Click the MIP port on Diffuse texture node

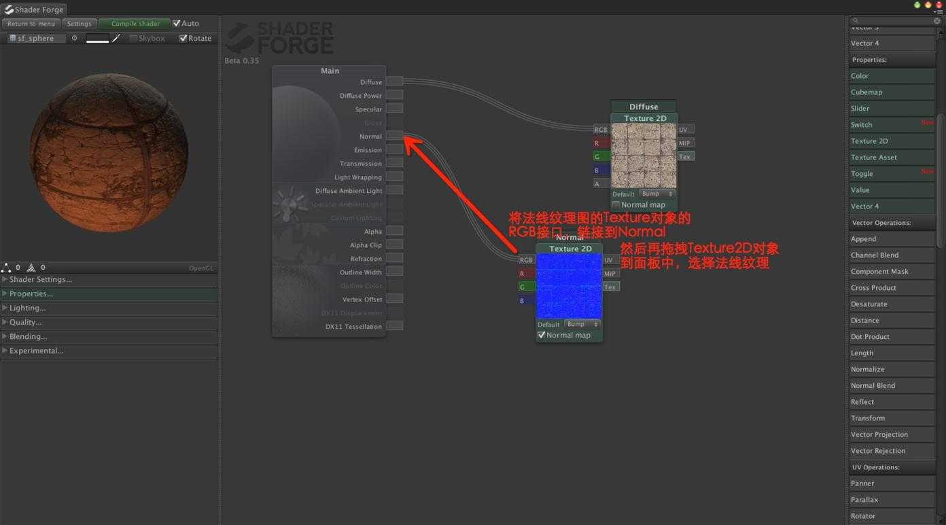[686, 143]
